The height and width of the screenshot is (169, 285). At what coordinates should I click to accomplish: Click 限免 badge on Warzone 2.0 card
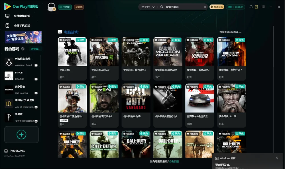112,40
